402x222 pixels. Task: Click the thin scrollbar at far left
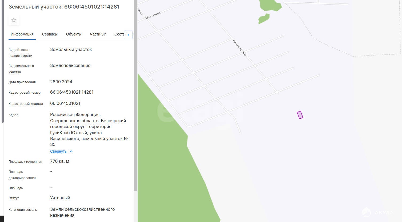pyautogui.click(x=3, y=61)
